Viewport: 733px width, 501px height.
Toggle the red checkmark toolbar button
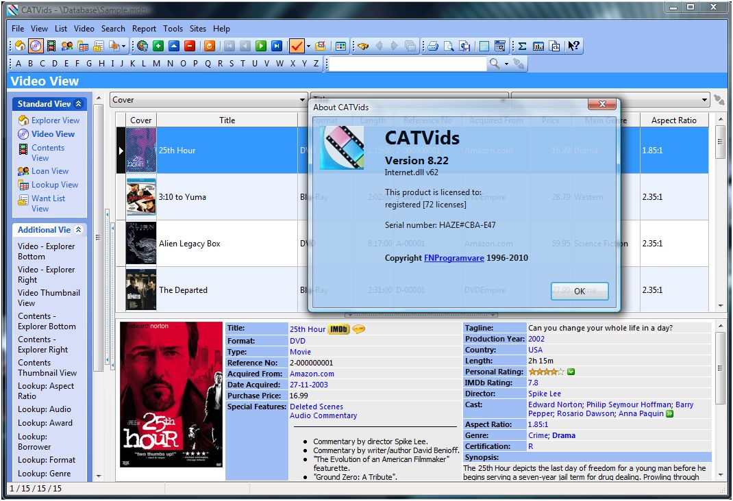297,46
